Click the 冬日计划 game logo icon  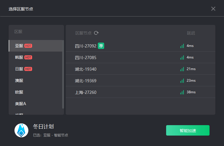[21, 130]
